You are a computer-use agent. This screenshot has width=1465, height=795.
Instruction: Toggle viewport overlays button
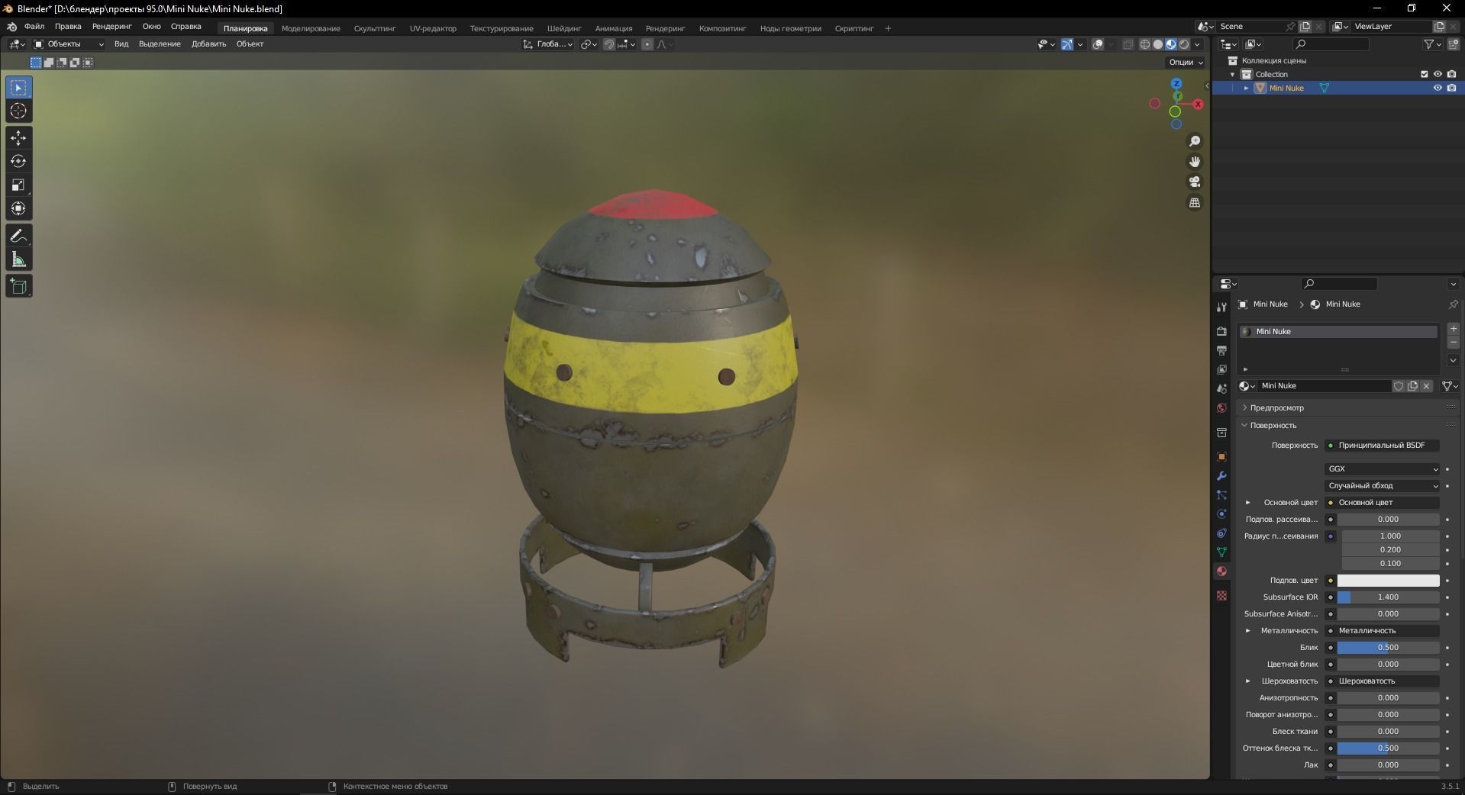[1098, 44]
